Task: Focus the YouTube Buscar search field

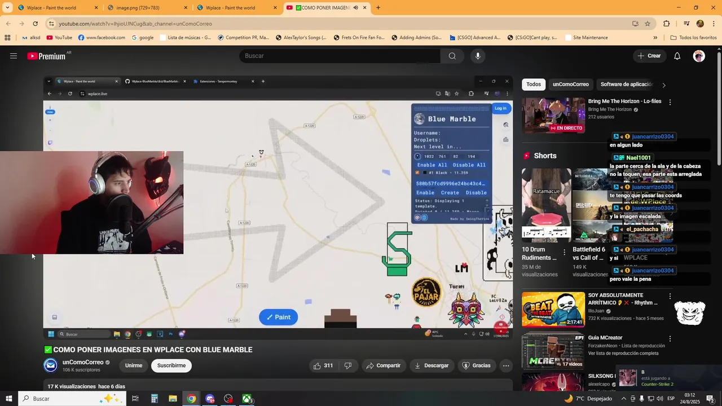Action: [x=340, y=56]
